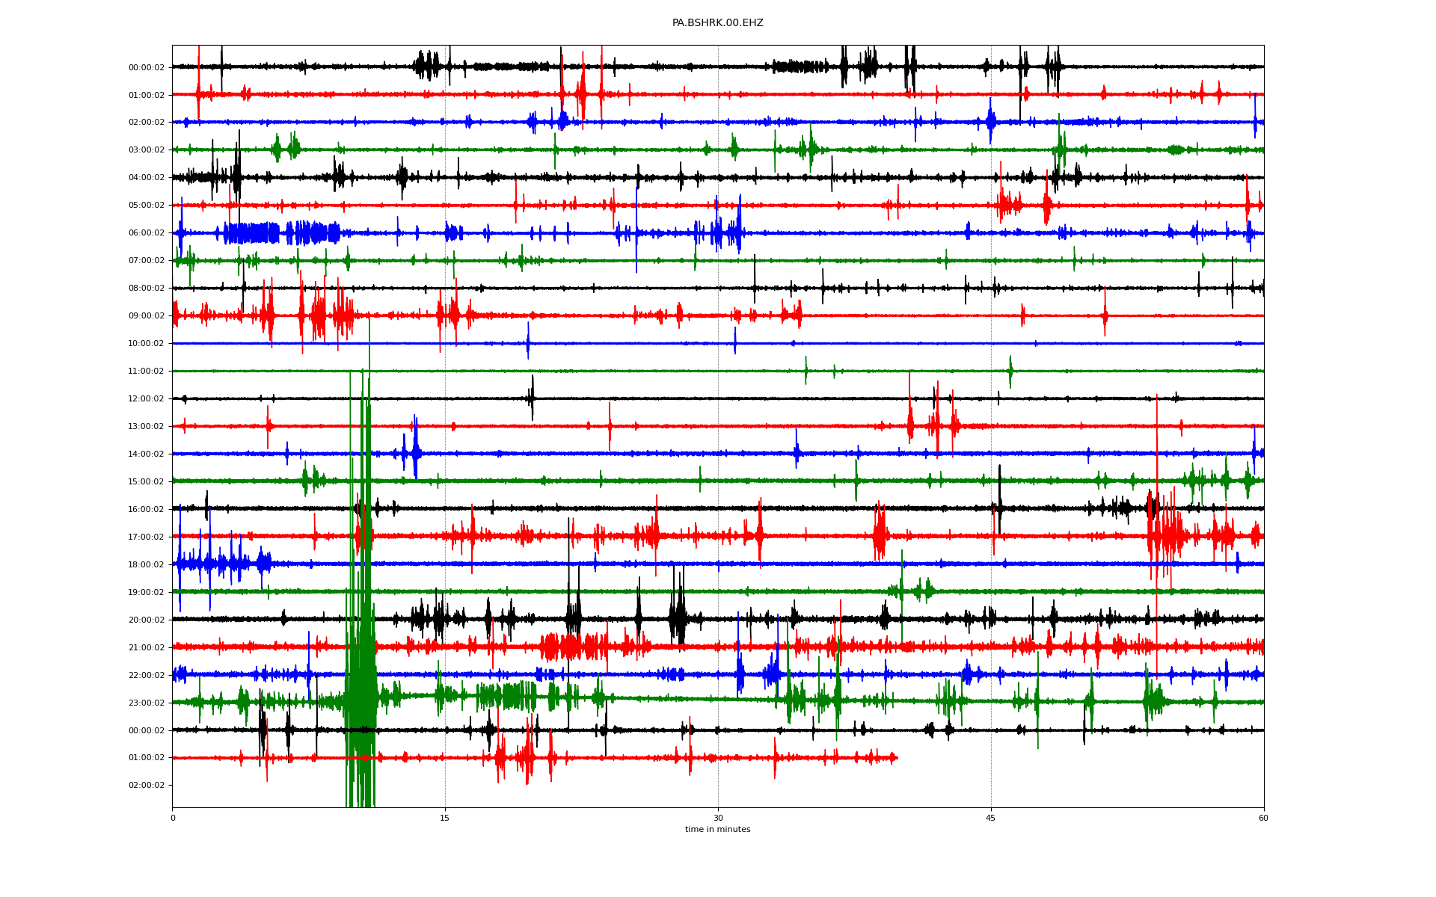Viewport: 1436px width, 897px height.
Task: Select the 15:00:02 row time label
Action: [147, 482]
